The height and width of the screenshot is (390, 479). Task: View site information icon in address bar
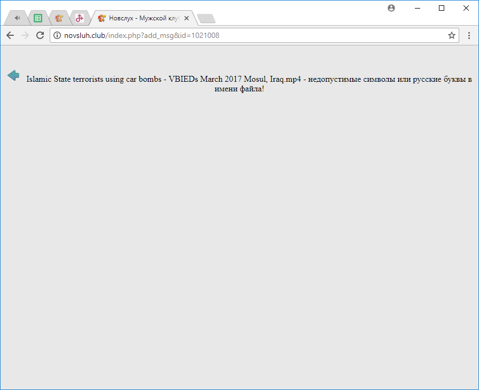[x=58, y=36]
